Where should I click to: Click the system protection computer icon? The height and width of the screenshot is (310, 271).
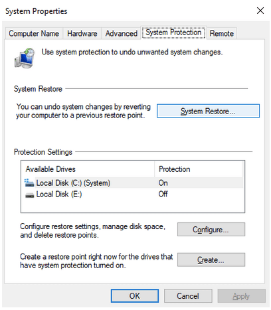(25, 58)
